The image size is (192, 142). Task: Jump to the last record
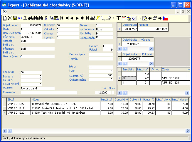(87, 18)
